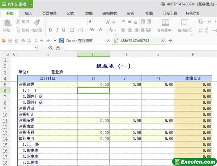Click the fx insert function button

click(x=58, y=48)
